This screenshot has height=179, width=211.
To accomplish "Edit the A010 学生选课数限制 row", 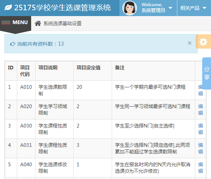I will coord(200,90).
